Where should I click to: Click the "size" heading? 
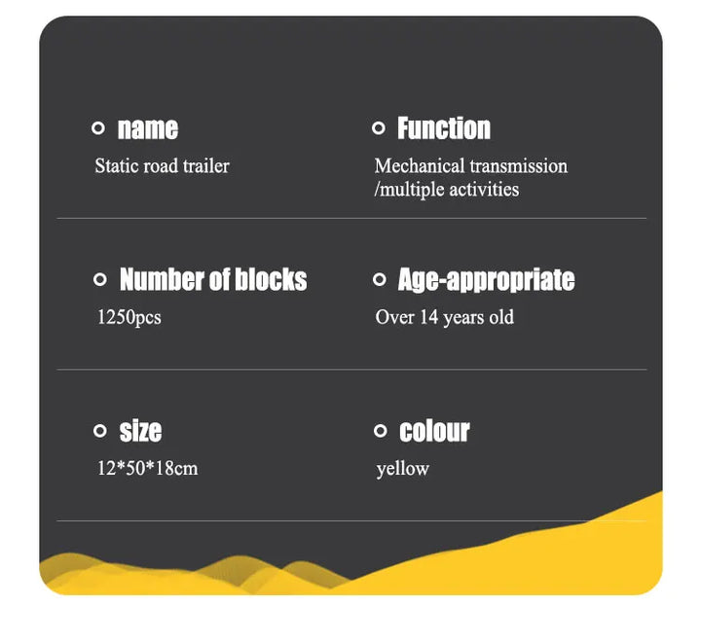(140, 431)
